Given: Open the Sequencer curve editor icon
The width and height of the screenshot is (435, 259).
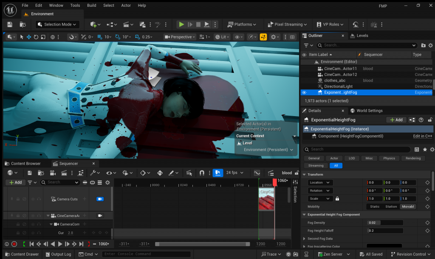Looking at the screenshot, I should pos(257,173).
